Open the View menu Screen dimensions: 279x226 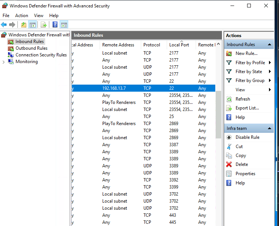(x=39, y=16)
